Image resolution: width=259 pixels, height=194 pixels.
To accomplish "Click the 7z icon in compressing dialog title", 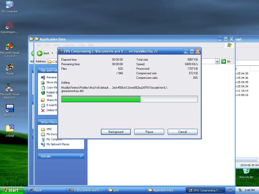I will pyautogui.click(x=61, y=51).
